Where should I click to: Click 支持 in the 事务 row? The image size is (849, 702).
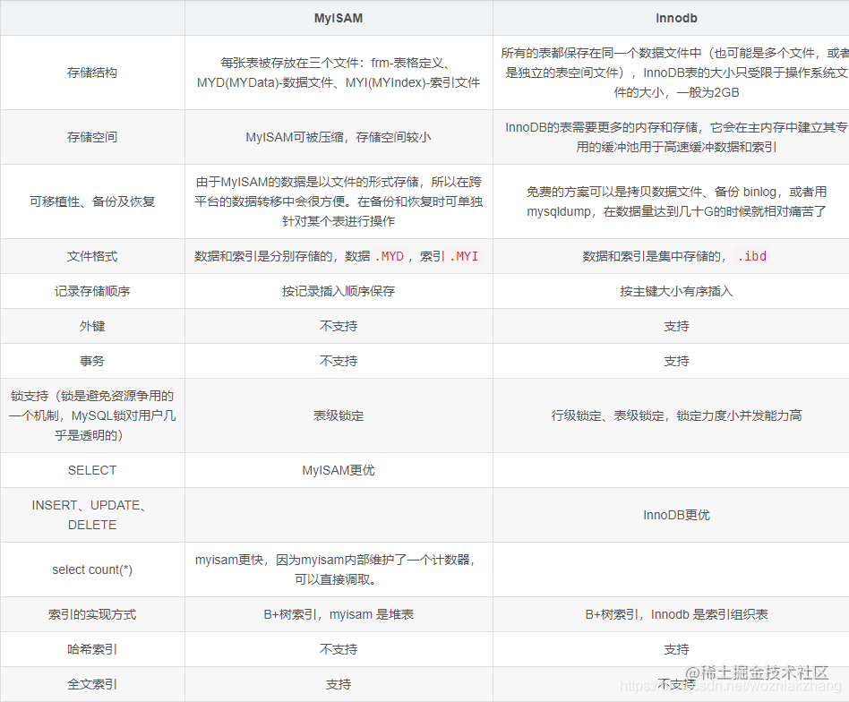click(x=676, y=361)
